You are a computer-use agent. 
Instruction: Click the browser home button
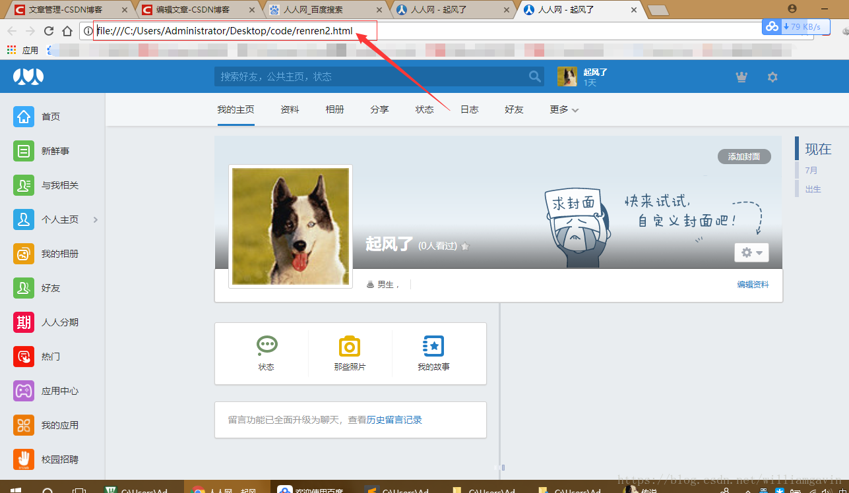pyautogui.click(x=67, y=31)
